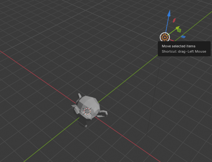Click the green square plane handle of gizmo
This screenshot has width=212, height=162.
[x=179, y=31]
